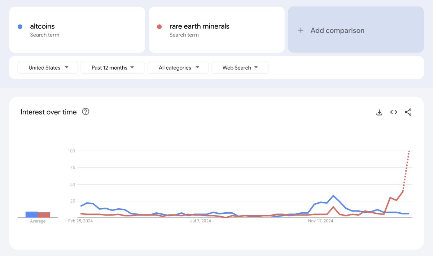Edit the altcoins search term
433x256 pixels.
coord(77,30)
